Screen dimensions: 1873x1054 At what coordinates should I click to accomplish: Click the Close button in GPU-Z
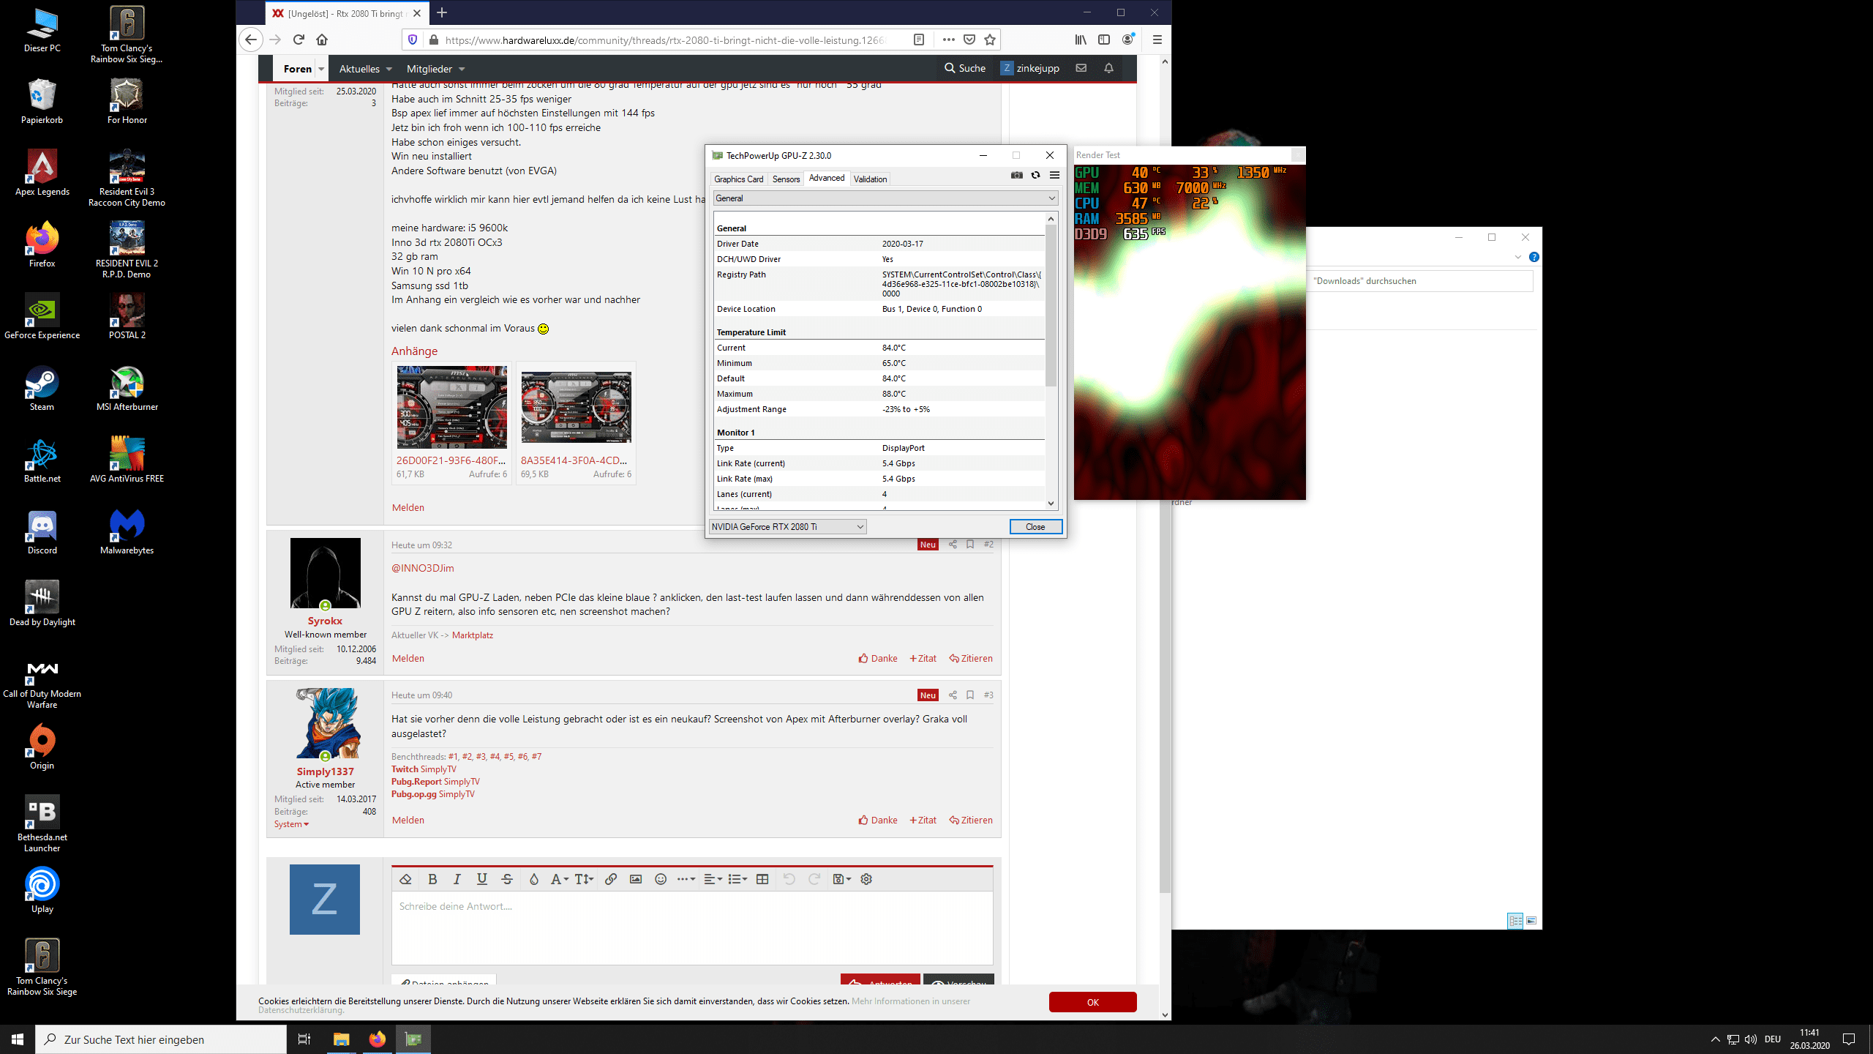[1035, 526]
